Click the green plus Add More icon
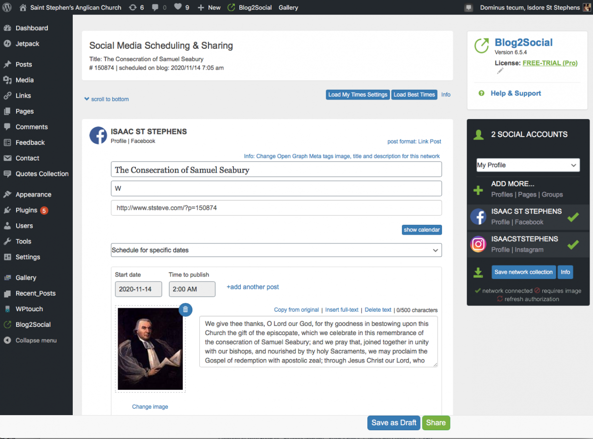 (x=479, y=190)
